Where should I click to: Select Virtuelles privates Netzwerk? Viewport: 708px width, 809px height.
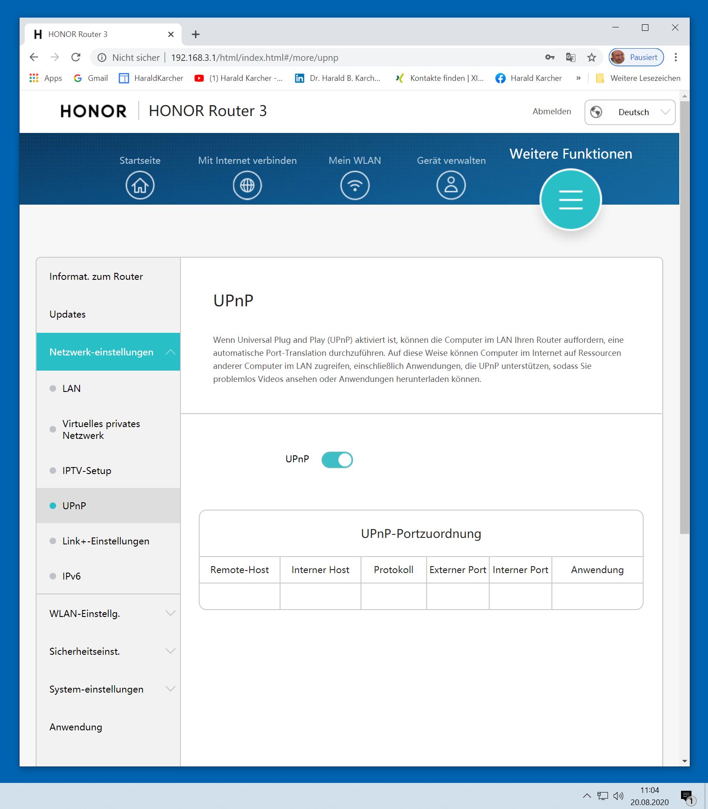tap(108, 429)
